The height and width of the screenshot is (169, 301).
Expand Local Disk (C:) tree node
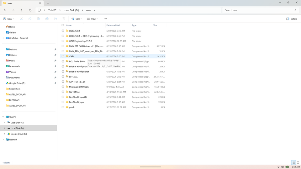[x=5, y=123]
